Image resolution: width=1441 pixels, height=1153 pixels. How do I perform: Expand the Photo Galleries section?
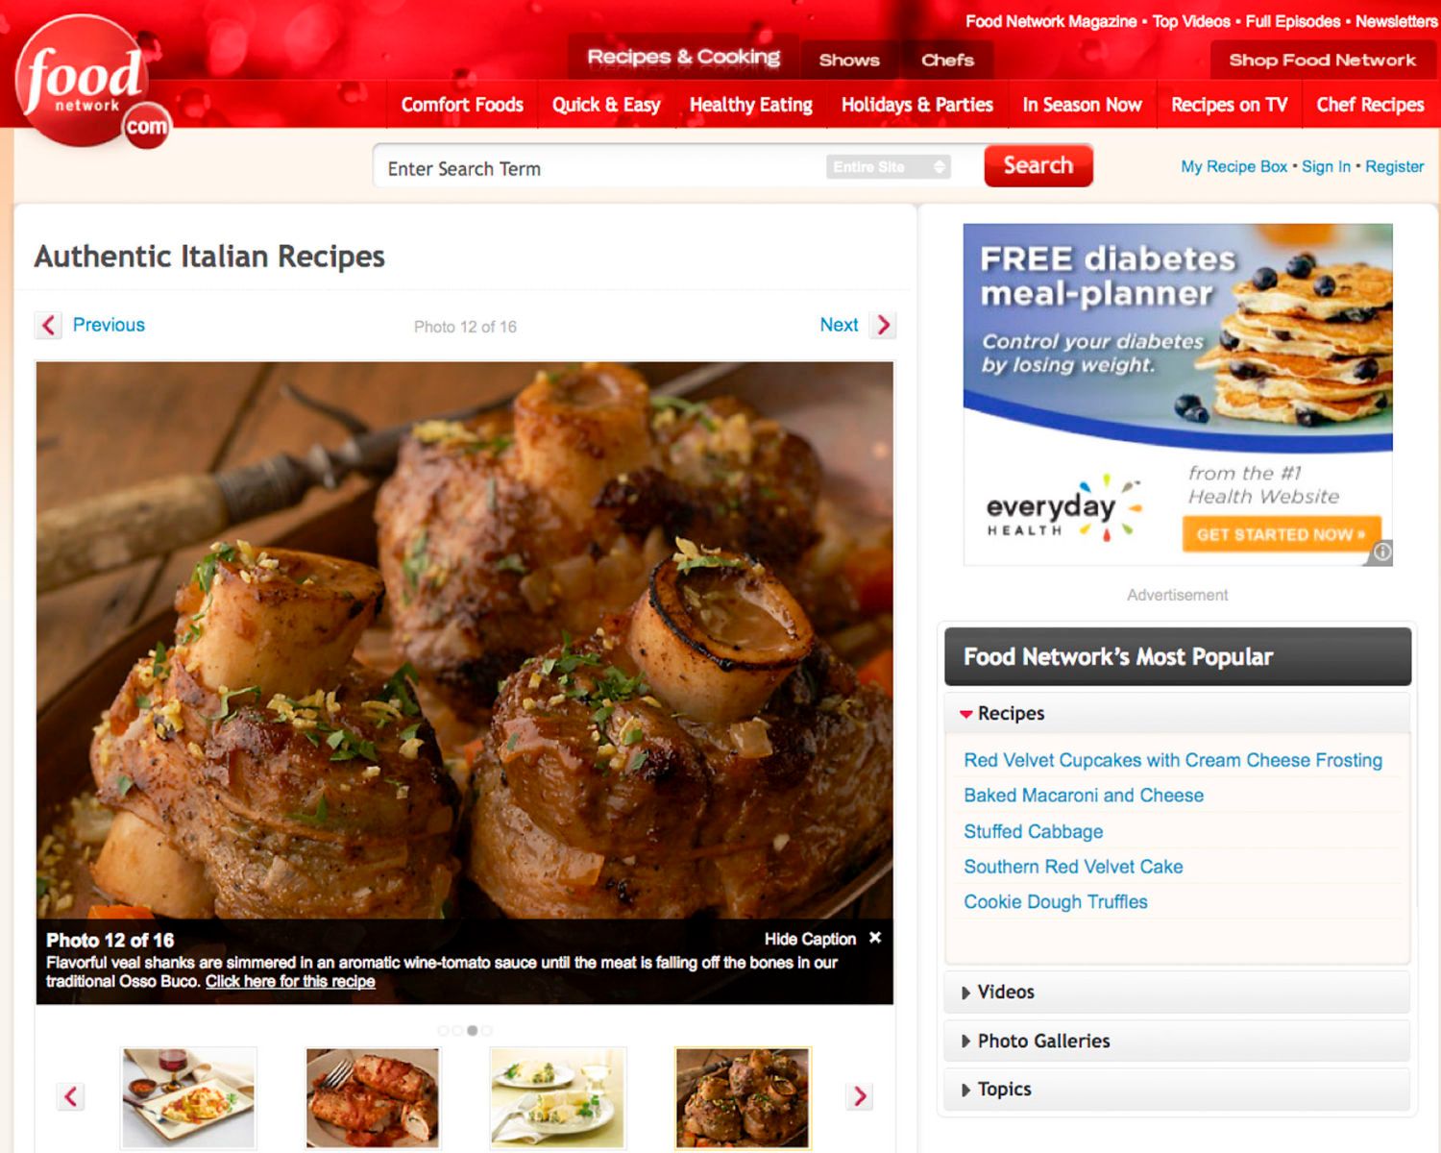click(x=1178, y=1041)
